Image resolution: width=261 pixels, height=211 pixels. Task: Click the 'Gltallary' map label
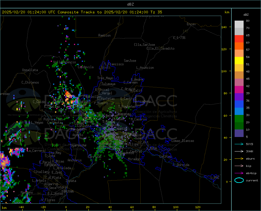pos(41,172)
